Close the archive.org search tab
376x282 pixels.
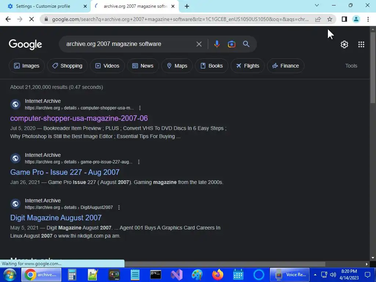coord(173,6)
